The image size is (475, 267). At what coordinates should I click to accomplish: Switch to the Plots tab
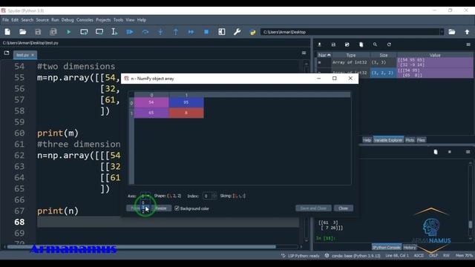click(410, 140)
